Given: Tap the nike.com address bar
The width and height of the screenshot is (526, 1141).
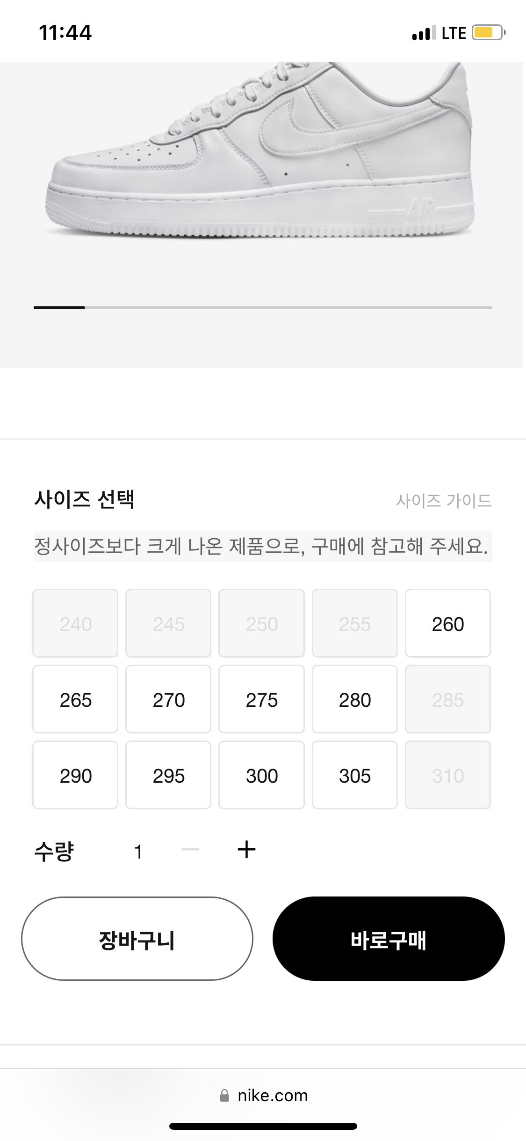Looking at the screenshot, I should pyautogui.click(x=263, y=1096).
